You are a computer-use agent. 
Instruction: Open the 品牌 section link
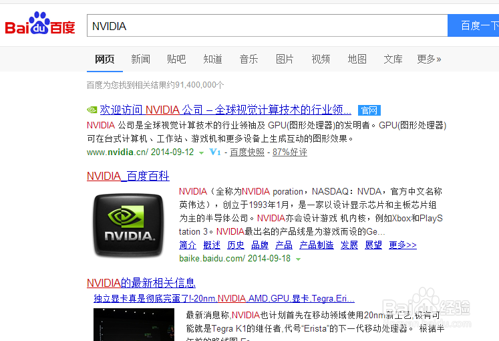pyautogui.click(x=260, y=245)
